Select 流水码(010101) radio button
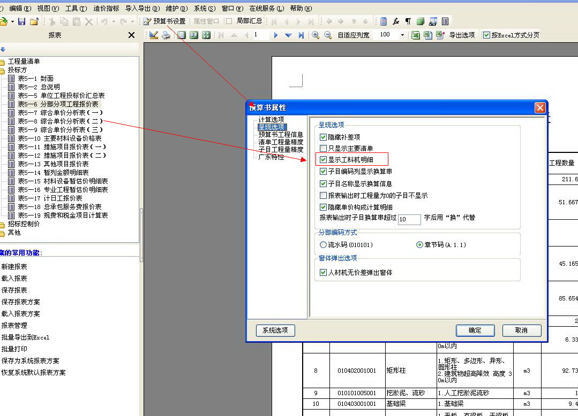 [x=323, y=244]
